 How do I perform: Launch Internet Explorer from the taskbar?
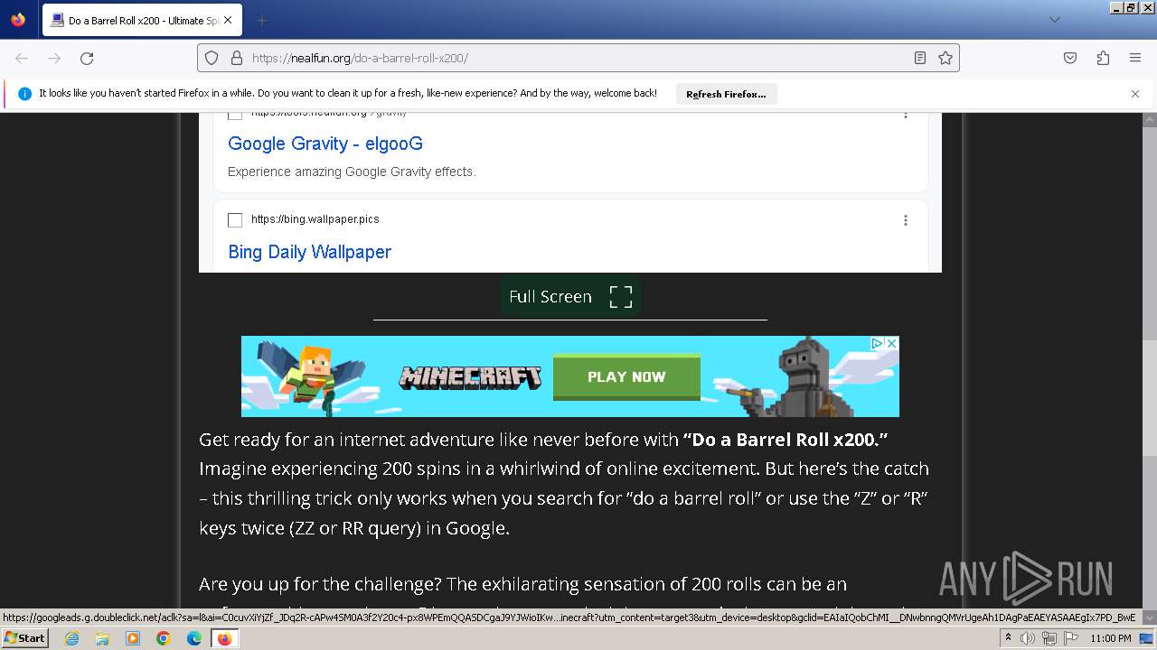click(x=71, y=638)
